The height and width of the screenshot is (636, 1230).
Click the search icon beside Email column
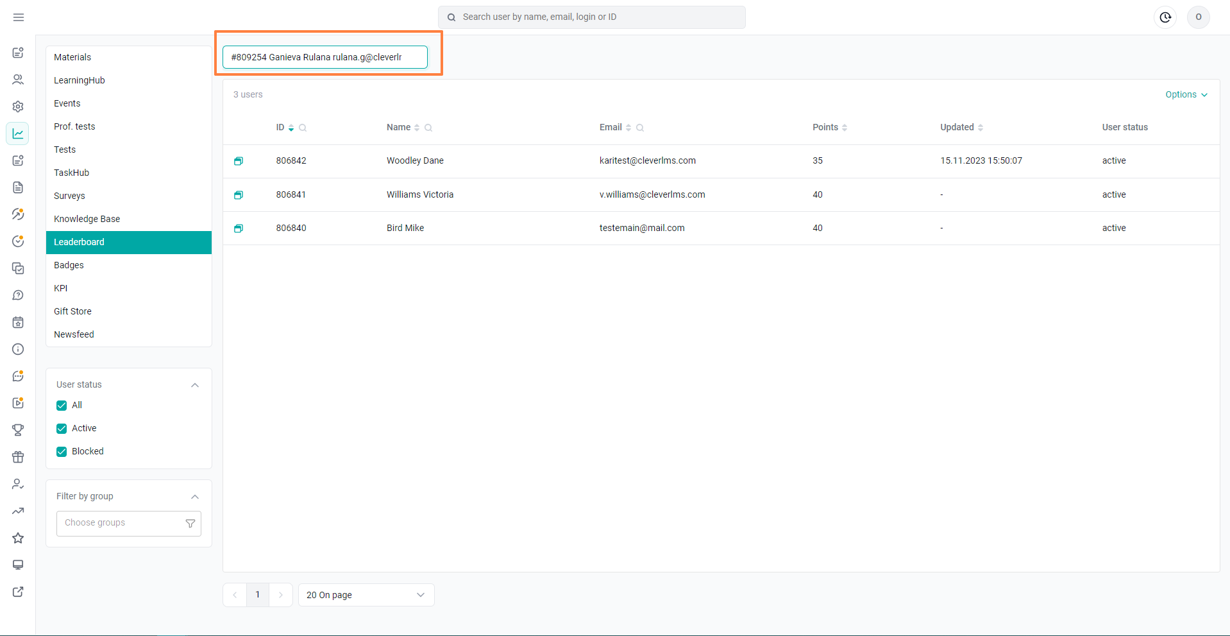point(640,128)
